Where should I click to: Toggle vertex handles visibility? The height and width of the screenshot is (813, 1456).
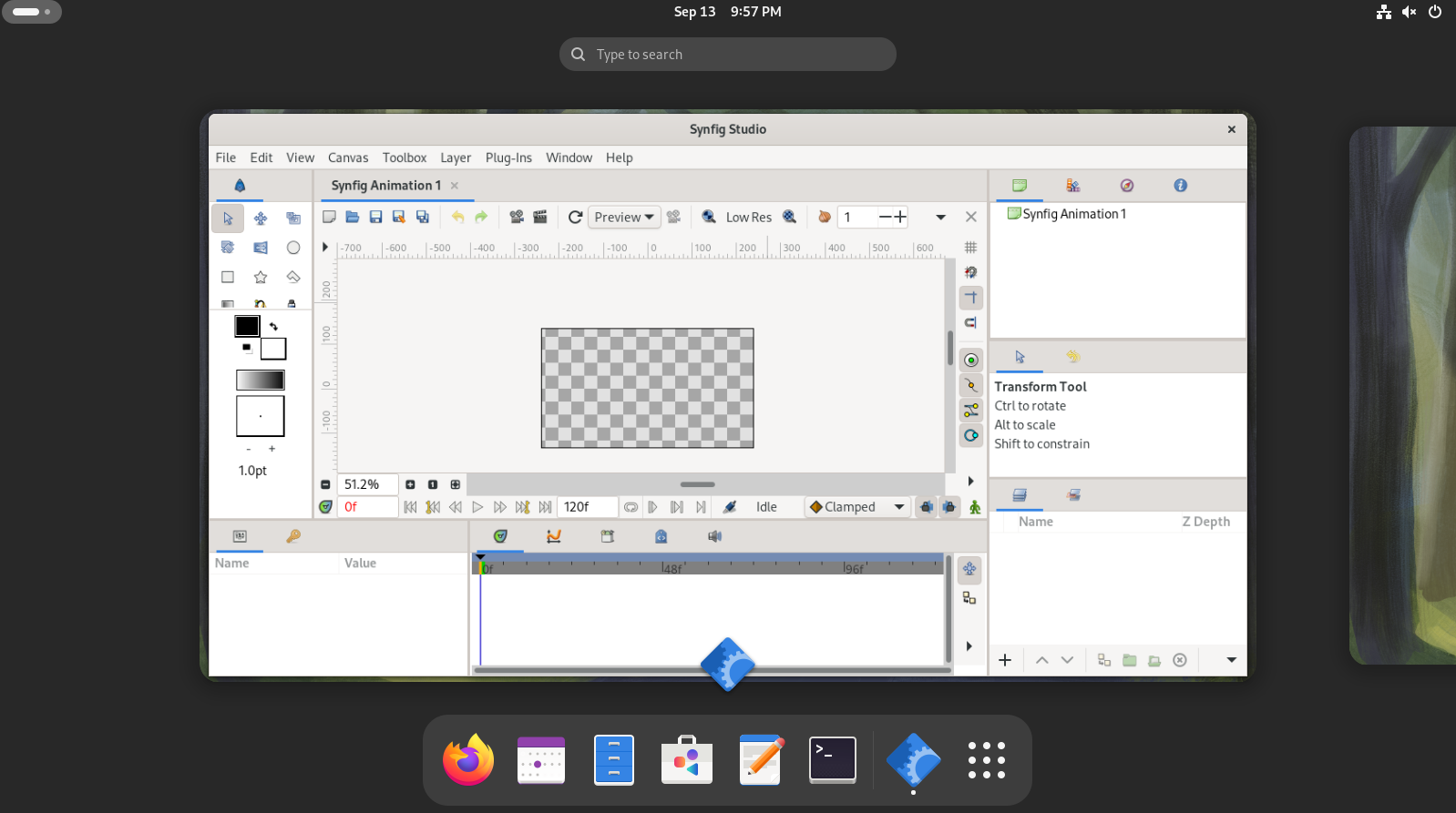971,385
